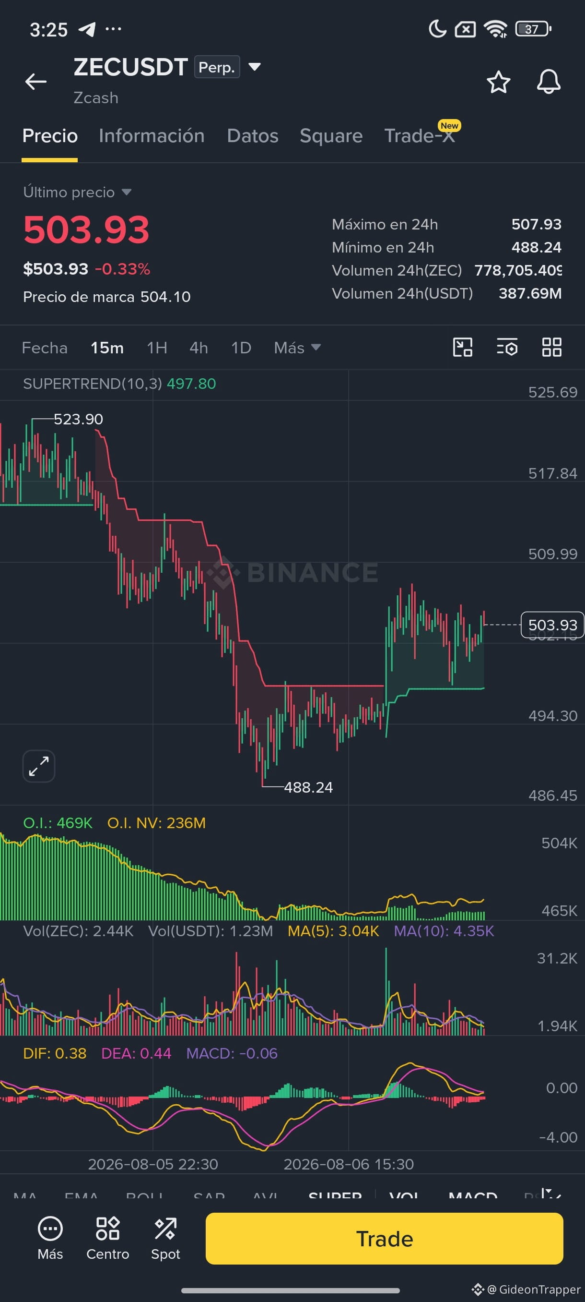Image resolution: width=585 pixels, height=1302 pixels.
Task: Switch to Spot trading icon
Action: [165, 1238]
